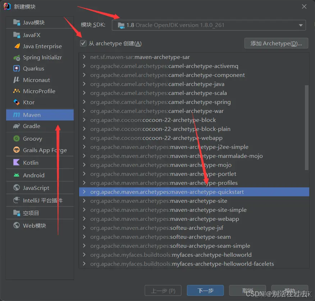
Task: Click 添加 Archetype(D)... button
Action: coord(276,43)
